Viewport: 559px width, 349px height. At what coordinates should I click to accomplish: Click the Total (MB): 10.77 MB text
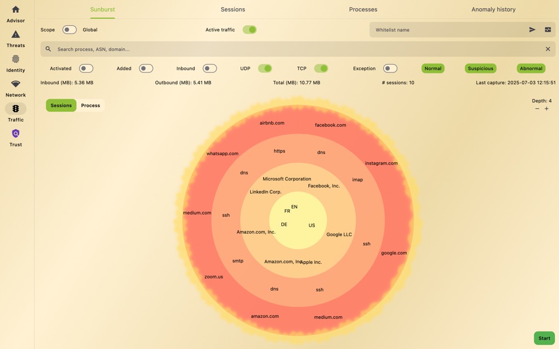pos(297,83)
